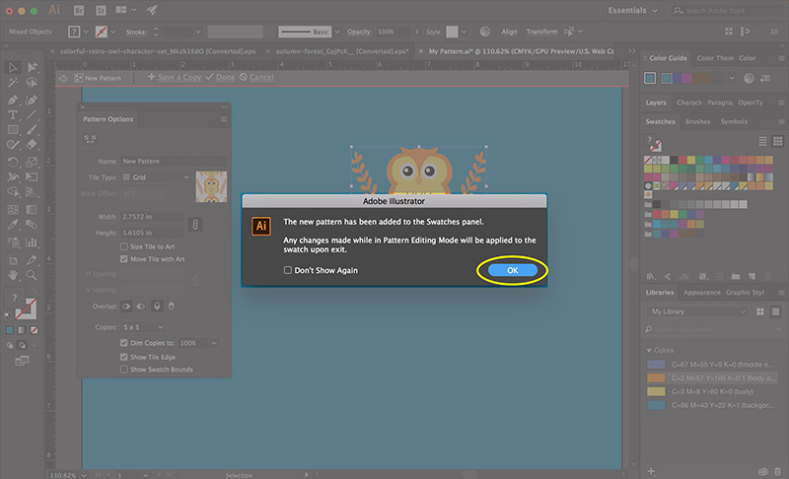The height and width of the screenshot is (479, 789).
Task: Select the Free Transform tool
Action: point(32,177)
